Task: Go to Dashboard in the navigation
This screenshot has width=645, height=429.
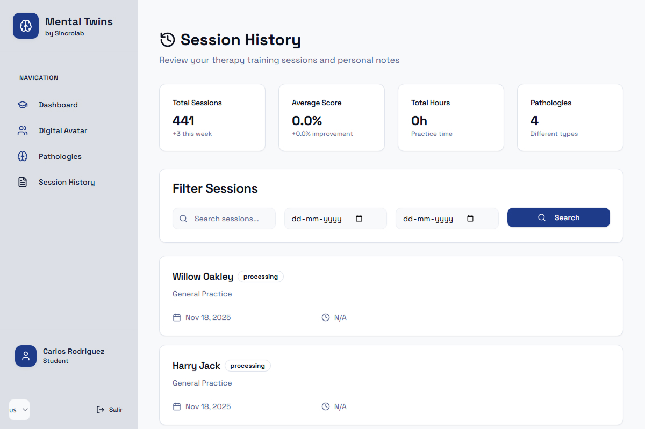Action: 58,105
